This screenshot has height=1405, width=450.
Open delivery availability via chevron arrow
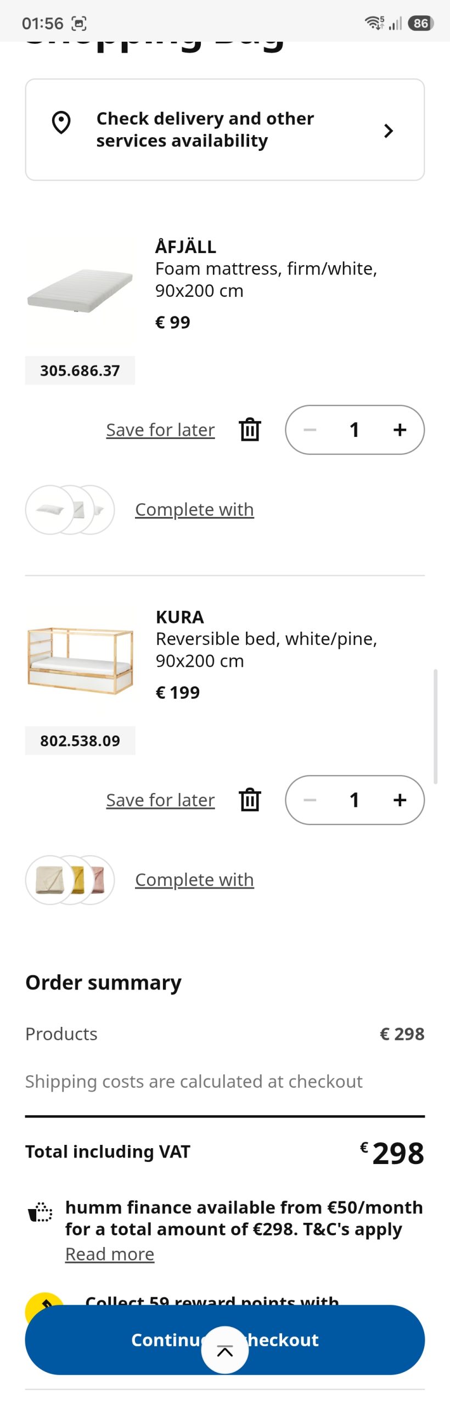(x=389, y=131)
